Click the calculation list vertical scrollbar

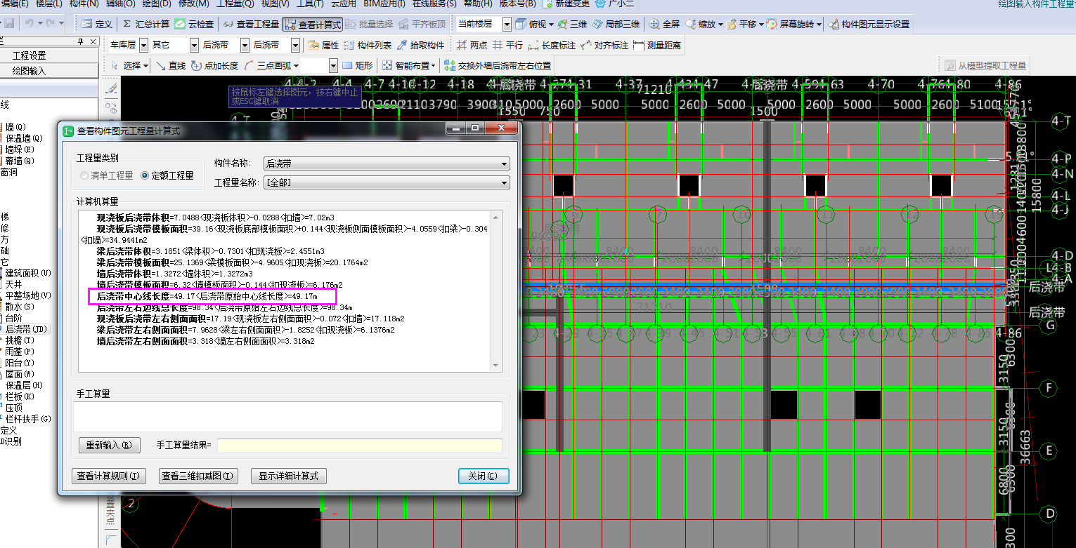tap(495, 290)
